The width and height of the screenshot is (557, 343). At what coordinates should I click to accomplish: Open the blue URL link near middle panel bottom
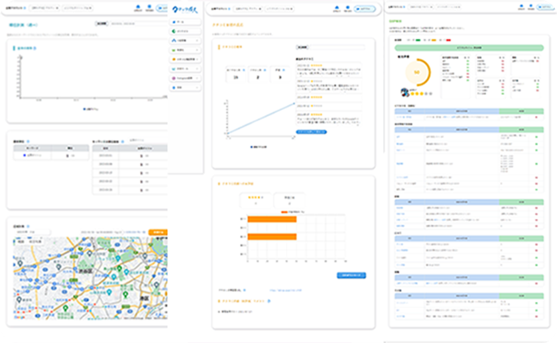point(286,291)
